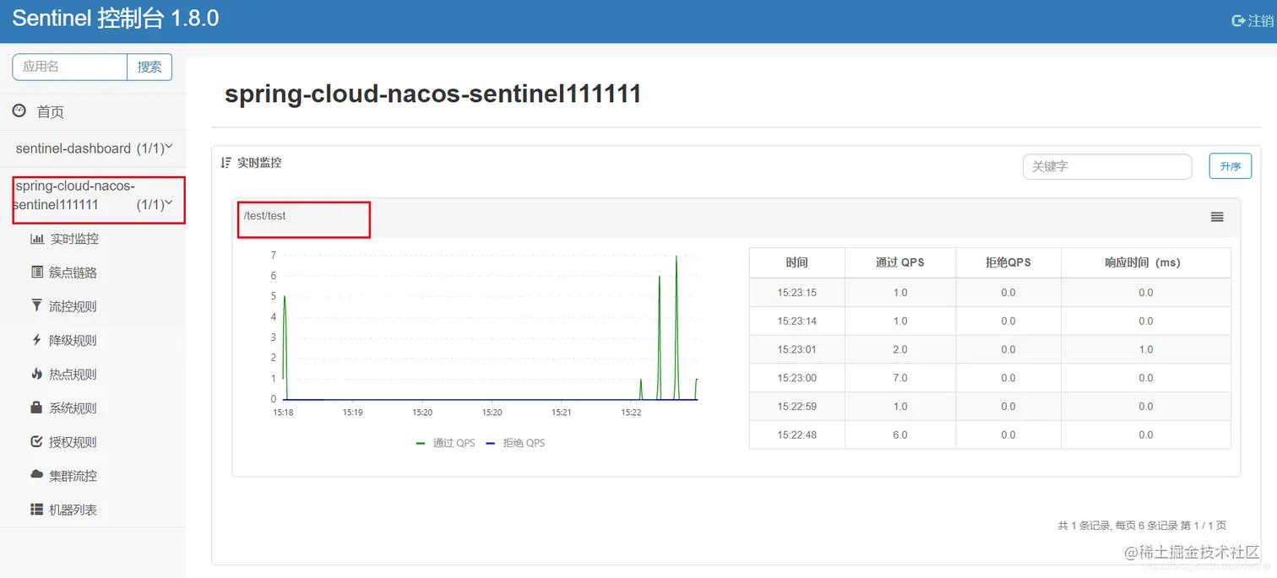The height and width of the screenshot is (578, 1277).
Task: Click the 15:23:00 time cell
Action: point(797,378)
